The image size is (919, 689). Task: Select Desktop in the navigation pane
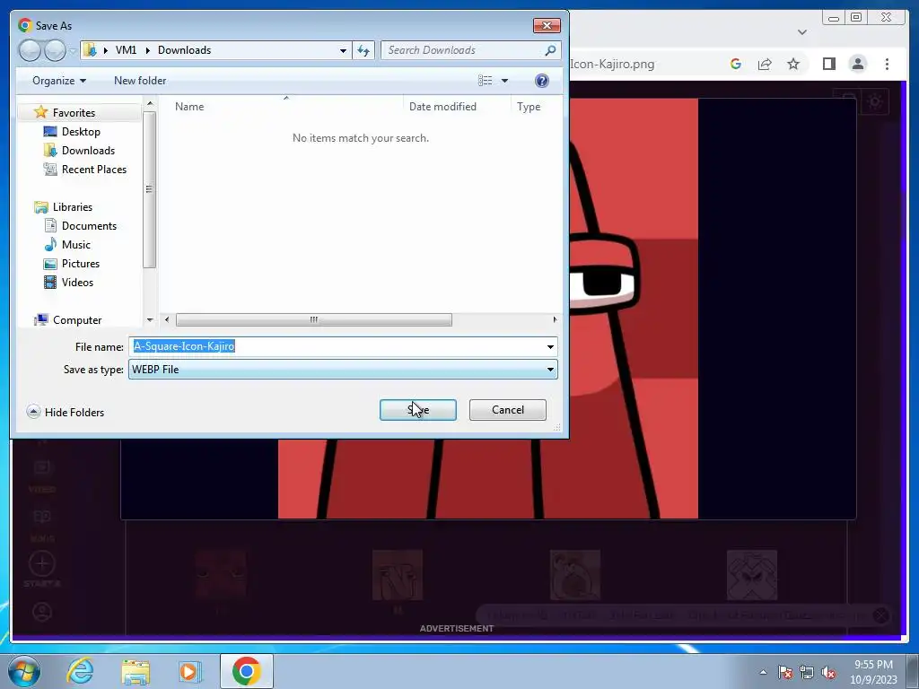pyautogui.click(x=81, y=131)
